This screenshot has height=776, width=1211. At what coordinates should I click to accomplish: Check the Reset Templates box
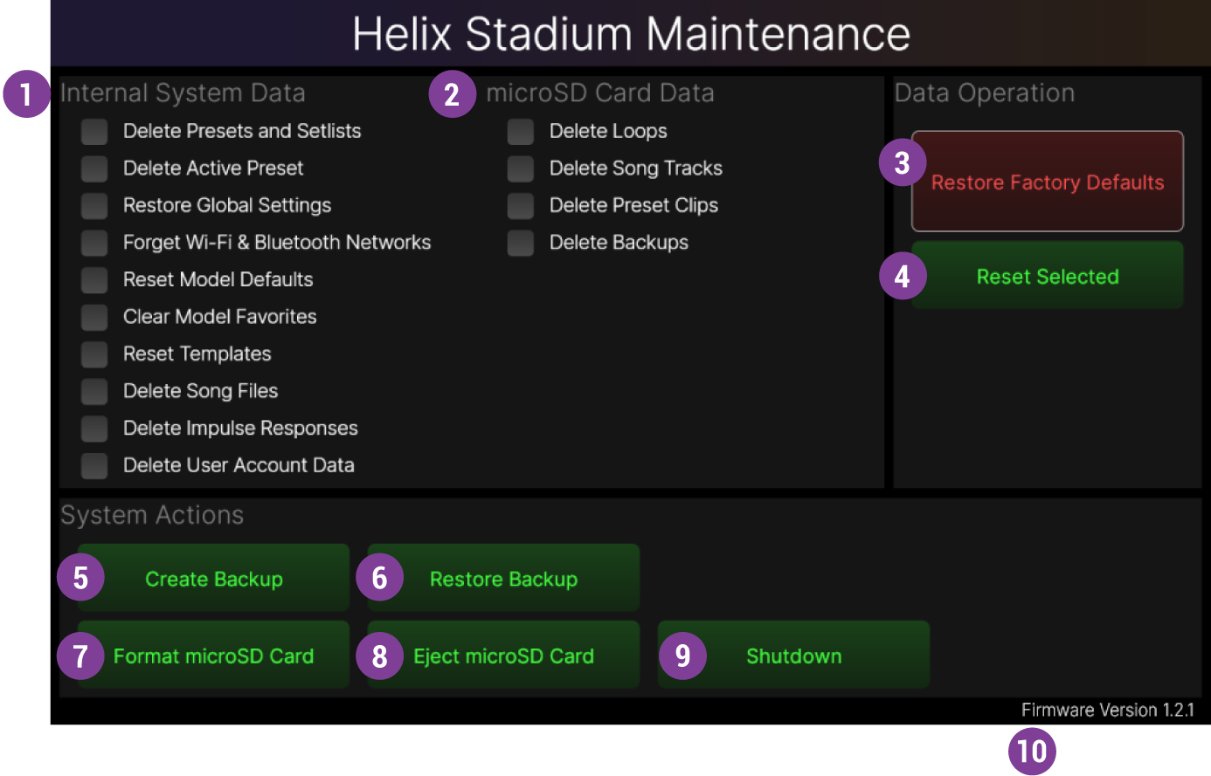[x=93, y=354]
